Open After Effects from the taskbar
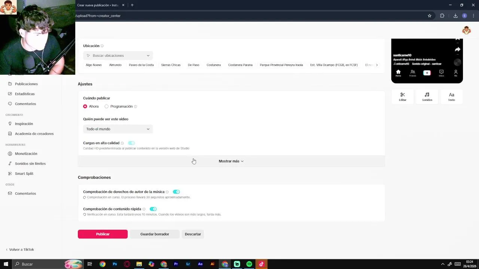This screenshot has width=479, height=269. click(200, 264)
